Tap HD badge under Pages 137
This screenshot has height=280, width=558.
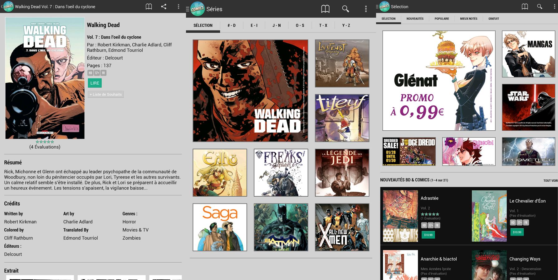pyautogui.click(x=91, y=73)
